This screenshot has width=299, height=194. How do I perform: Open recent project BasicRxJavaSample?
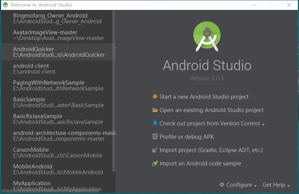coord(57,119)
